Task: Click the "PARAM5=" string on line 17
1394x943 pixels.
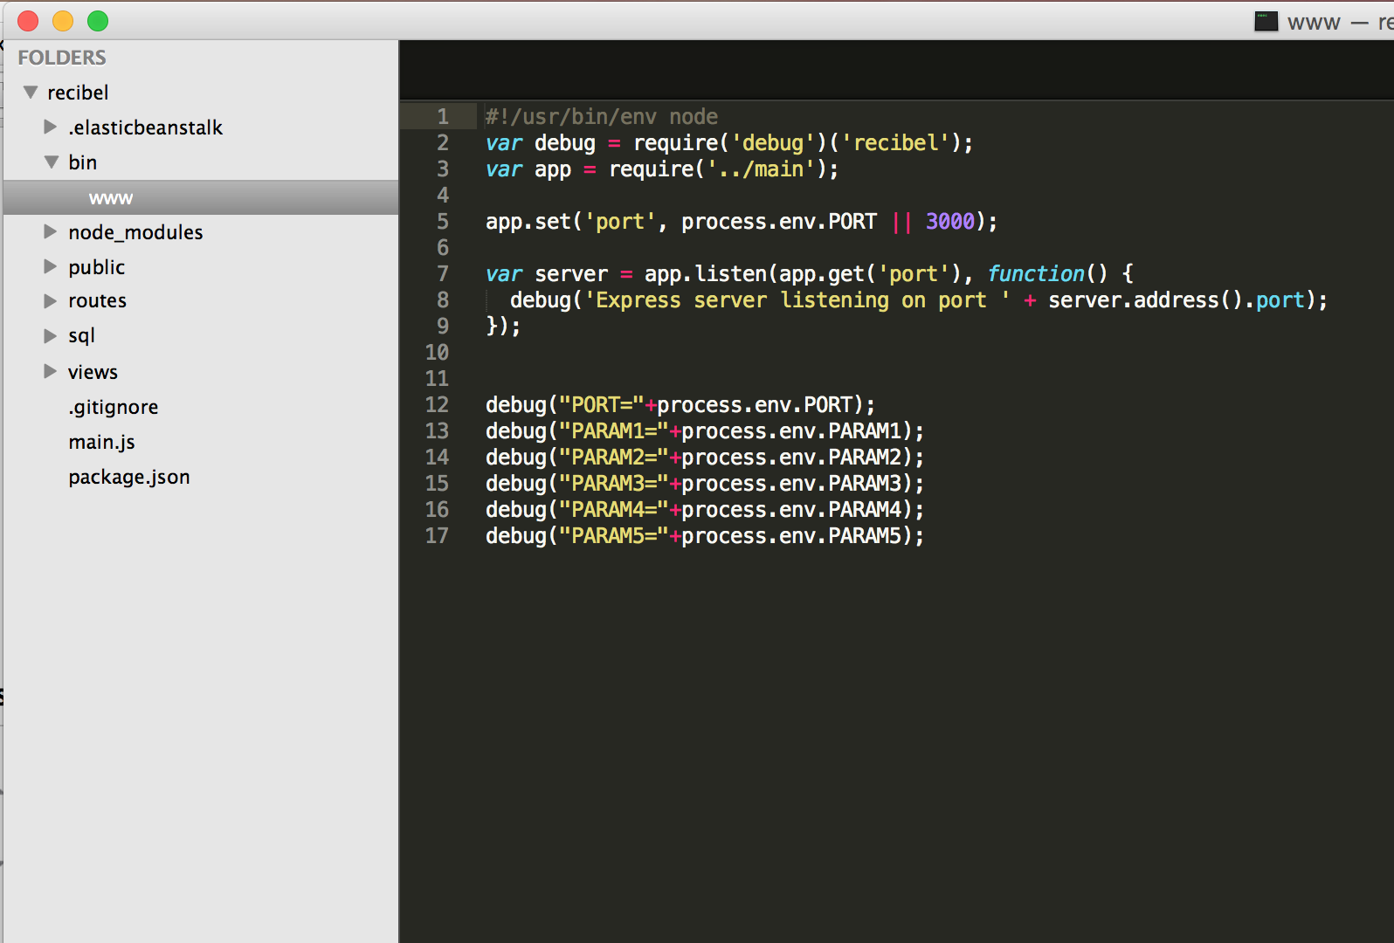Action: (x=613, y=535)
